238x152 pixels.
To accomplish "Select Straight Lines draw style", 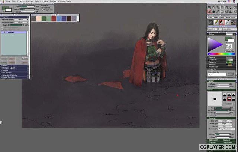I will click(42, 10).
